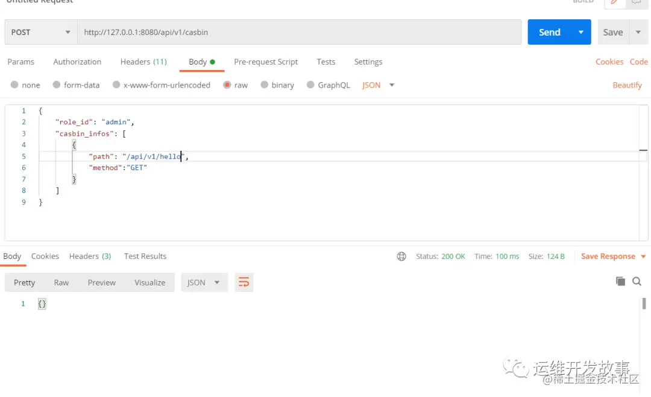Image resolution: width=651 pixels, height=397 pixels.
Task: Click the "method":"GET" line
Action: [x=118, y=168]
